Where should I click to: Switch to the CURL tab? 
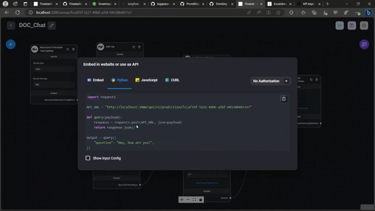point(172,80)
